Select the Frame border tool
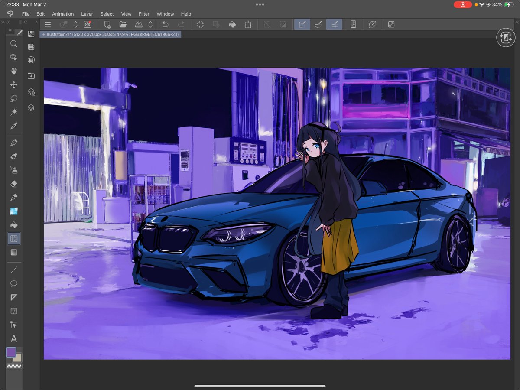 pos(14,239)
